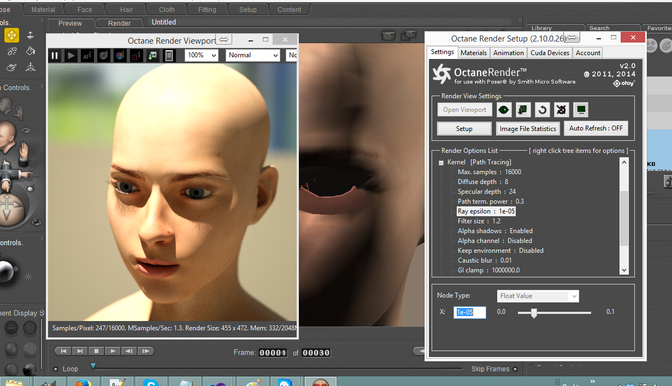Viewport: 672px width, 386px height.
Task: Click the paint palette app in the taskbar
Action: (x=252, y=383)
